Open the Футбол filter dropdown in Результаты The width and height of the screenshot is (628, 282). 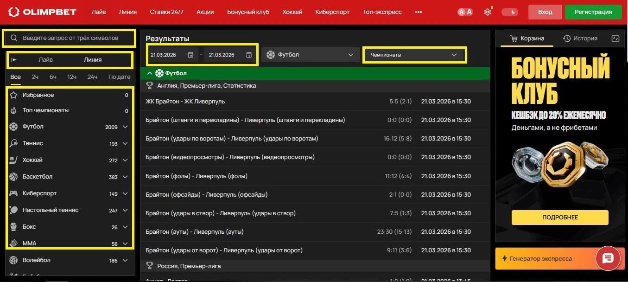[310, 54]
